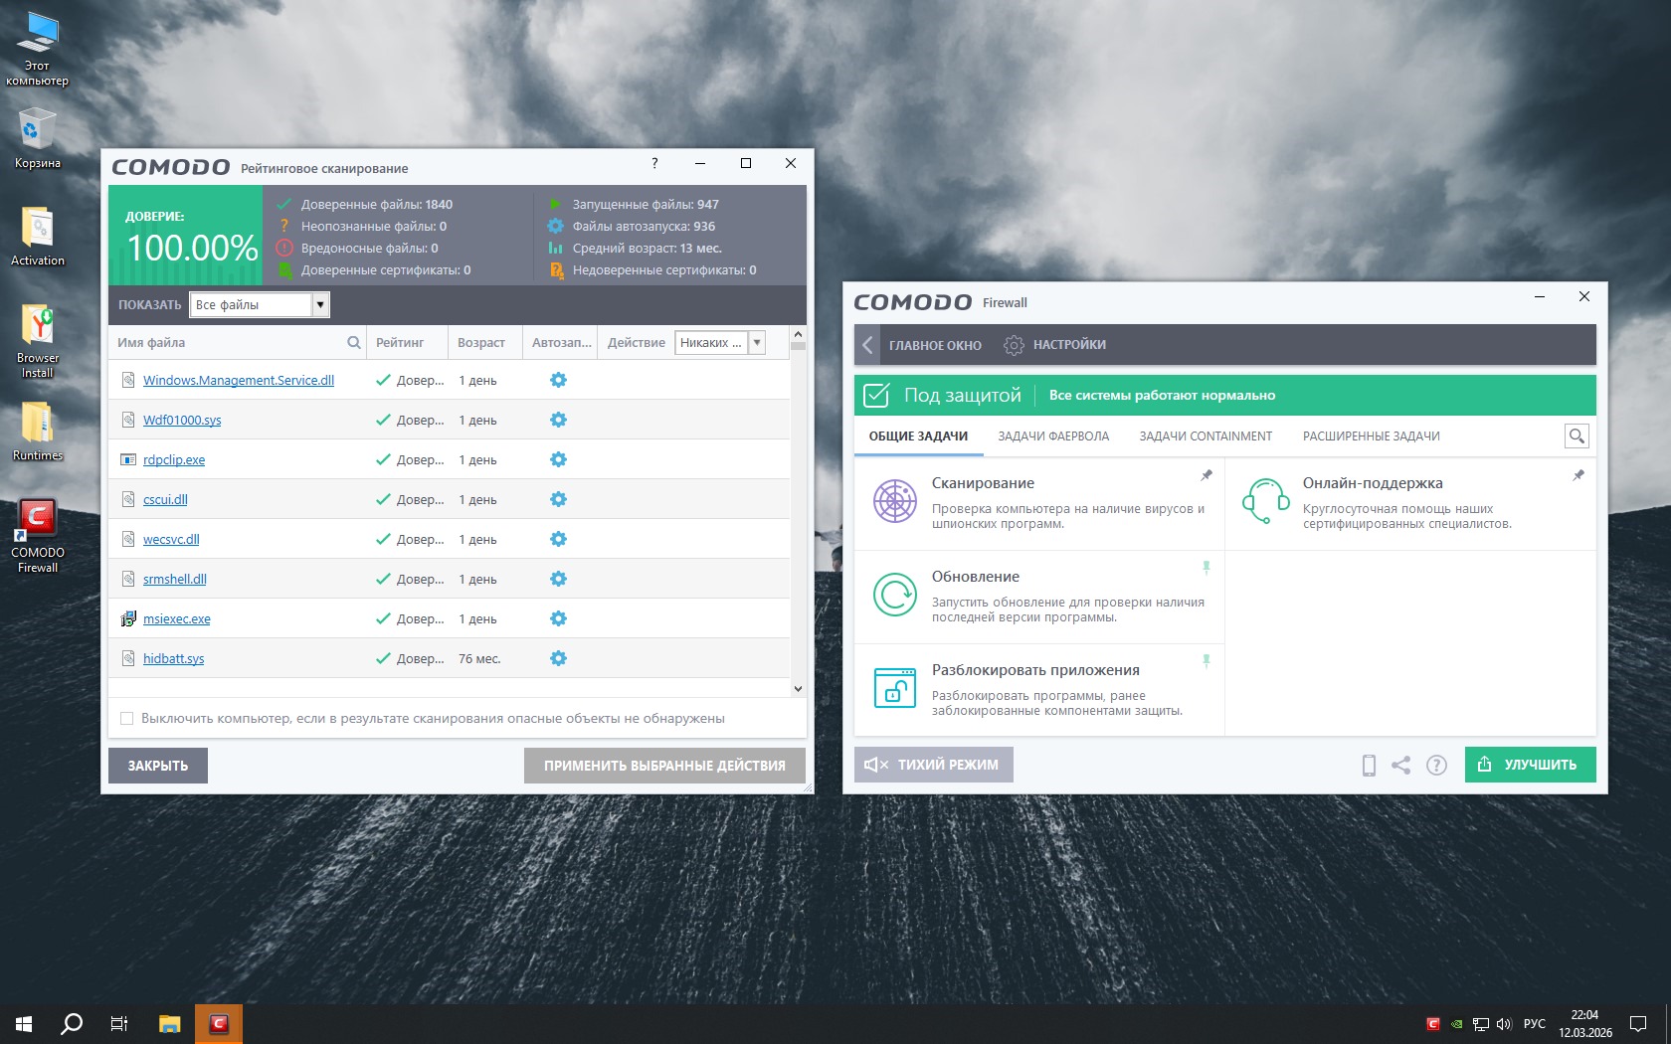Click the Unblock Applications padlock icon
This screenshot has width=1671, height=1044.
(x=894, y=688)
